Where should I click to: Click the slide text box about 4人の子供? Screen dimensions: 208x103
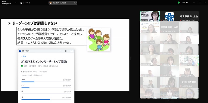(x=54, y=36)
